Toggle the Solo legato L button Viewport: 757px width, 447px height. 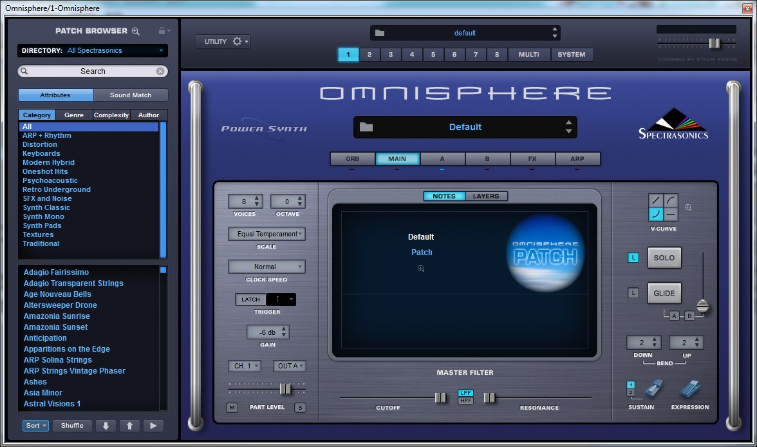633,258
